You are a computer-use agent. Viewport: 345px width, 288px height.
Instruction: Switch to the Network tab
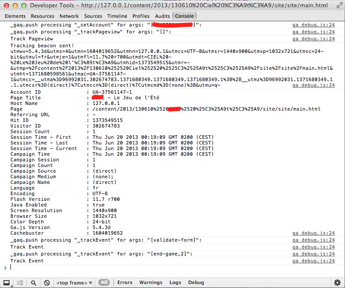tap(69, 16)
